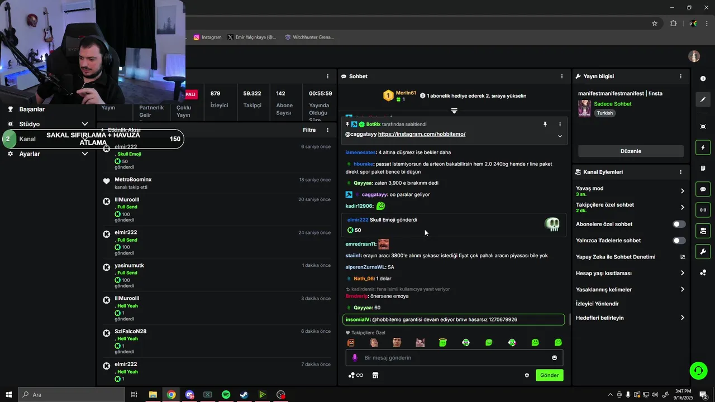Open Steam from Windows taskbar
This screenshot has width=715, height=402.
(x=244, y=395)
